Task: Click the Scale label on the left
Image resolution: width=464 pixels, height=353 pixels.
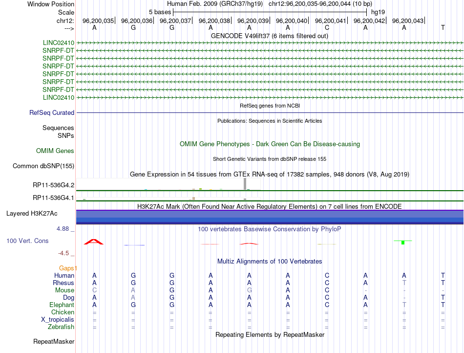Action: (66, 12)
